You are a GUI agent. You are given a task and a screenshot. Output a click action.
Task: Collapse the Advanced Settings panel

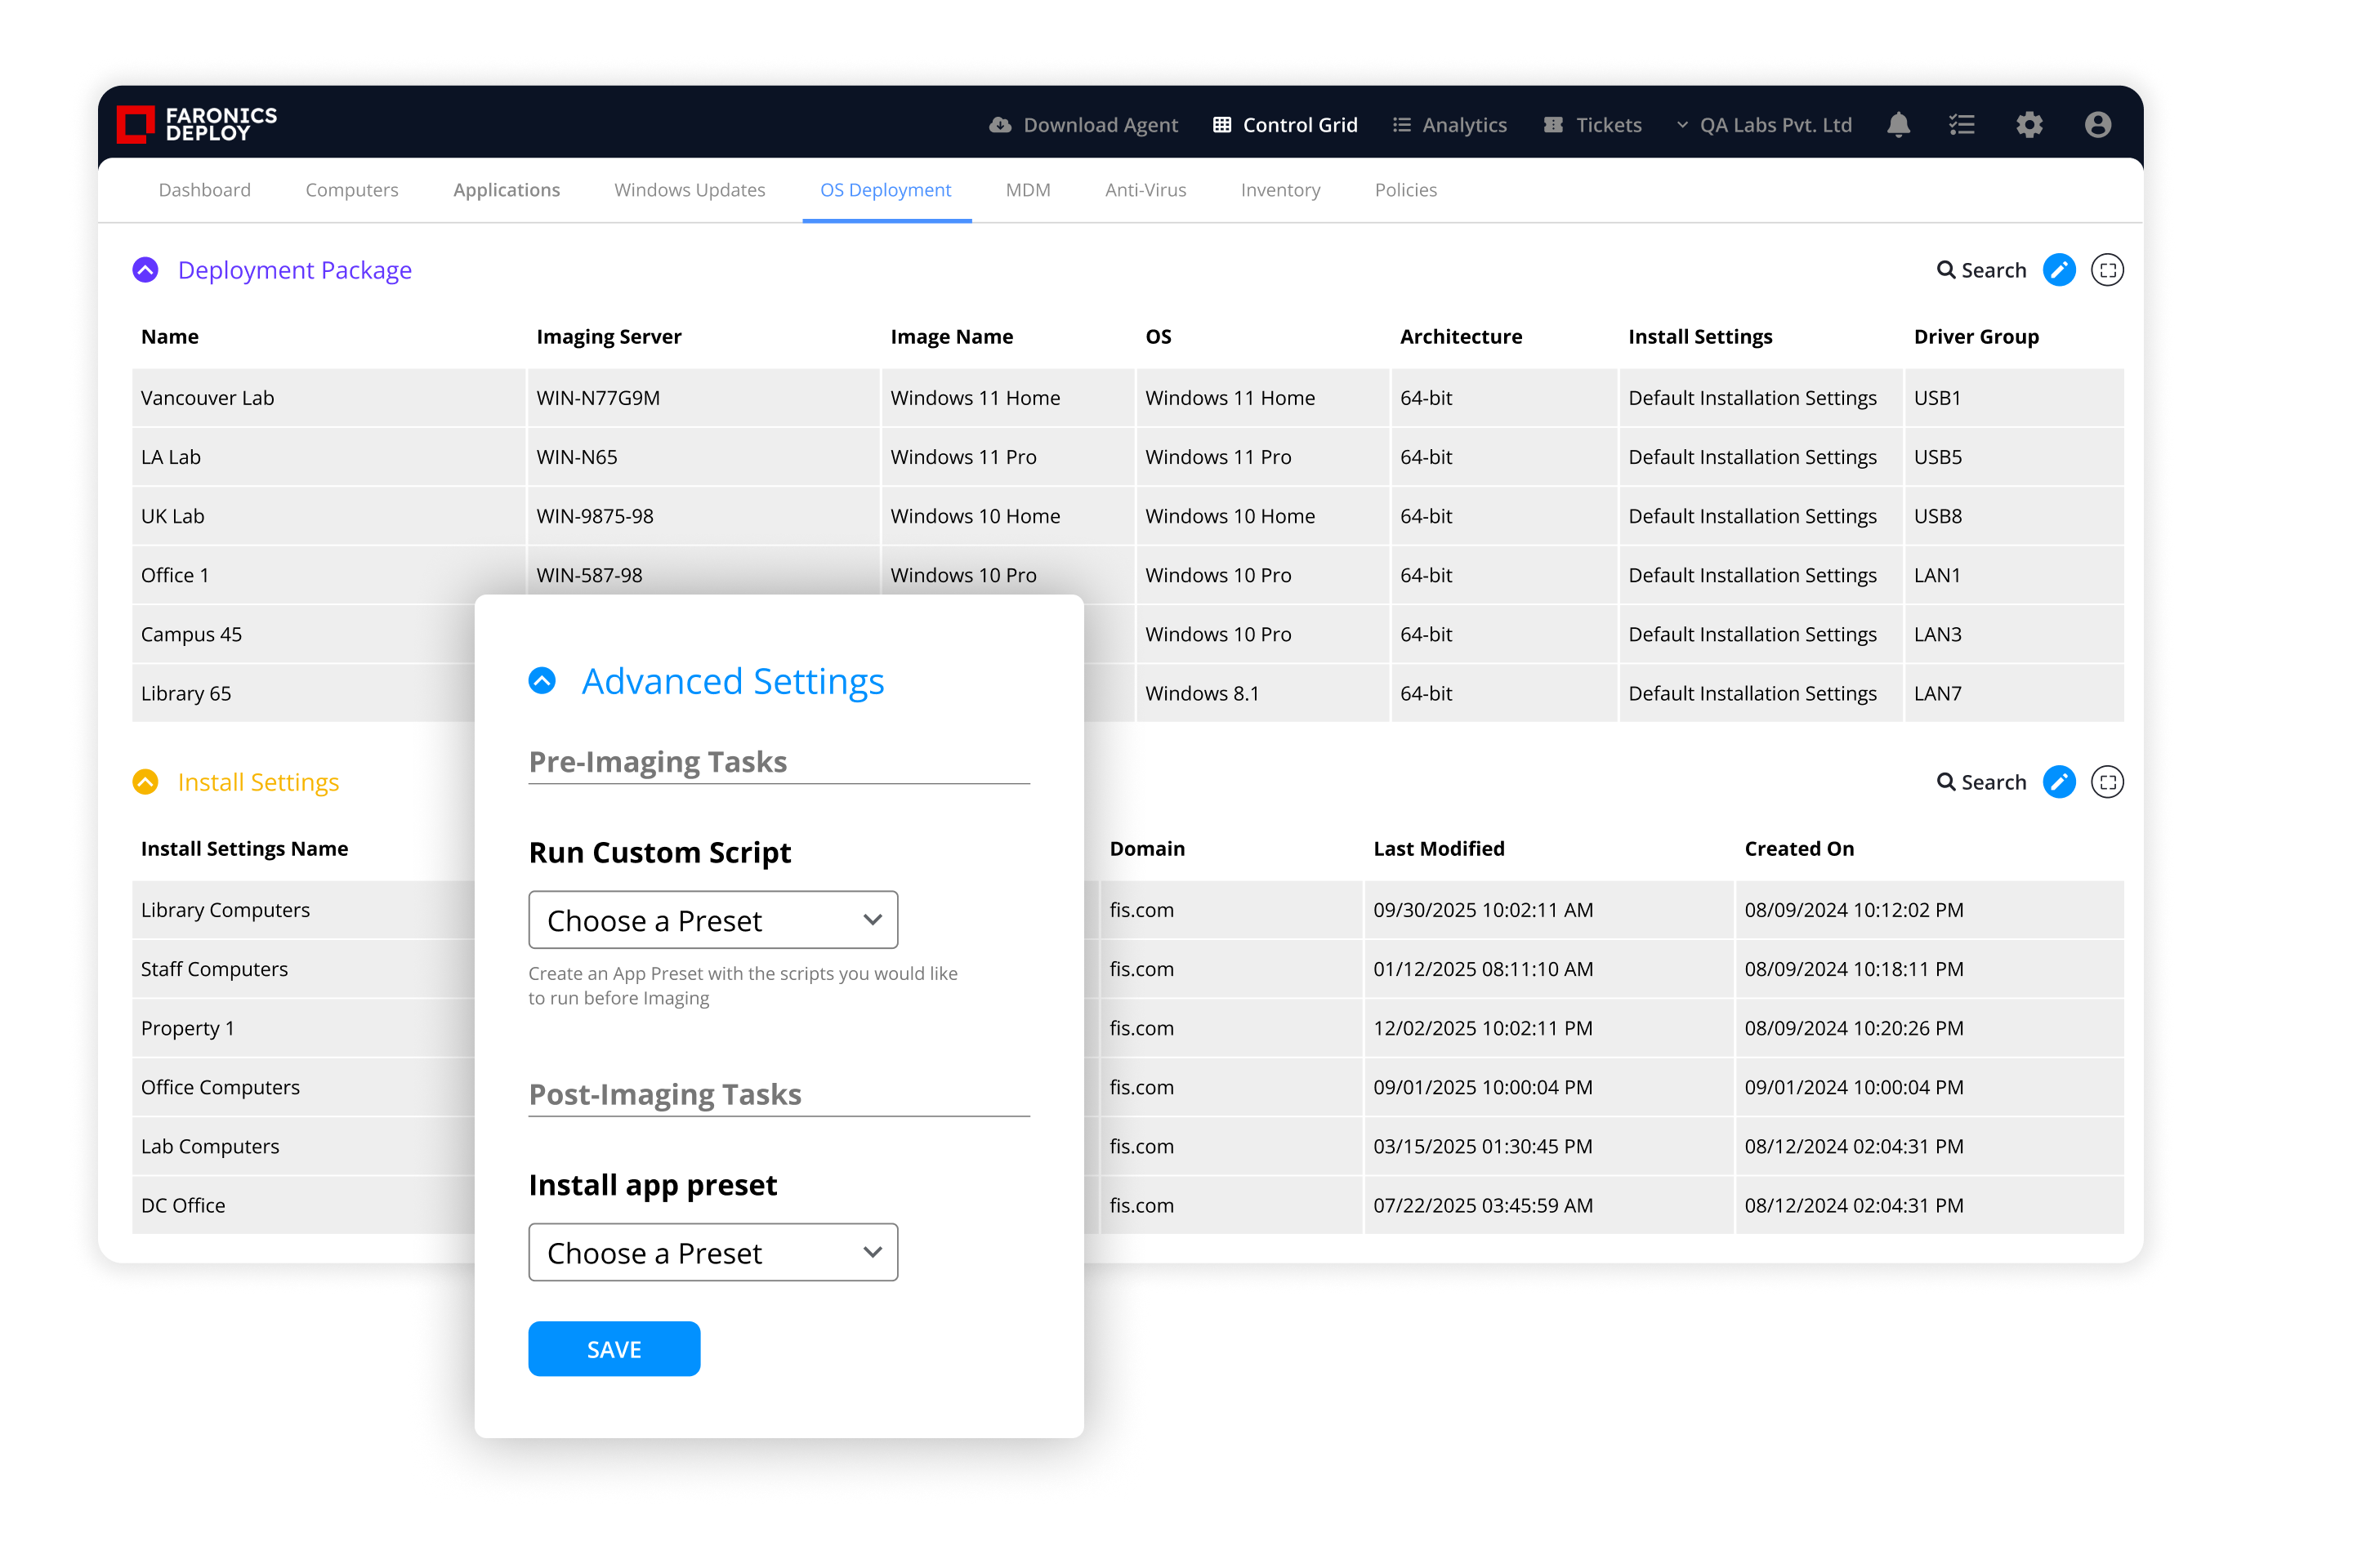coord(542,681)
